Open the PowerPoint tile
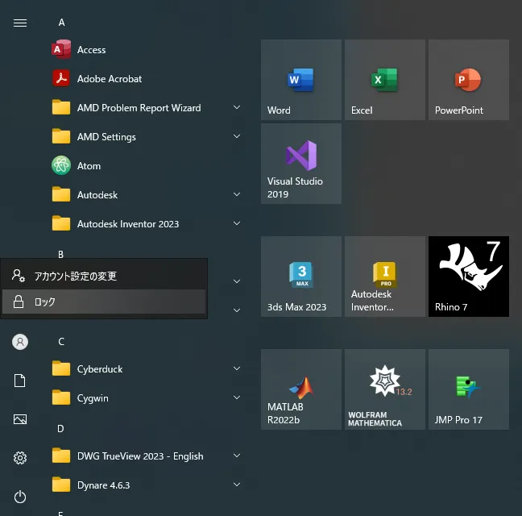The height and width of the screenshot is (516, 522). [468, 80]
